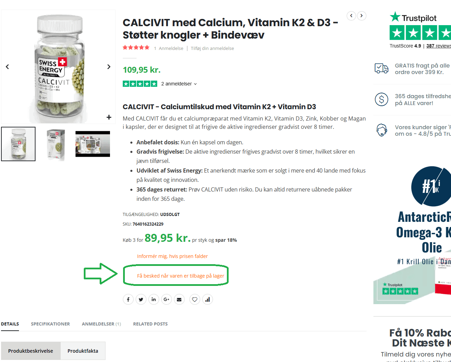Click 'Informér mig, hvis prisen falder' link
Screen dimensions: 451x362
click(172, 256)
